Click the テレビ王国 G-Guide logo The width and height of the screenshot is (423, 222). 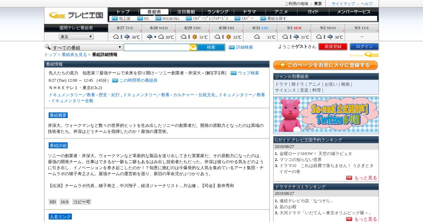click(76, 15)
